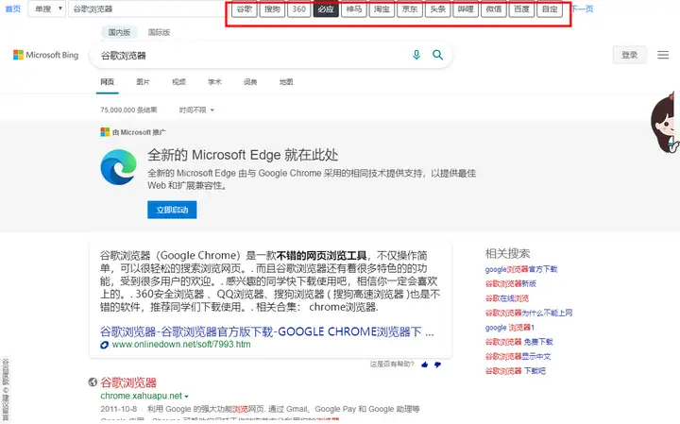Open www.onlinedown.net/soft/7993.htm URL link
Image resolution: width=680 pixels, height=424 pixels.
coord(181,345)
